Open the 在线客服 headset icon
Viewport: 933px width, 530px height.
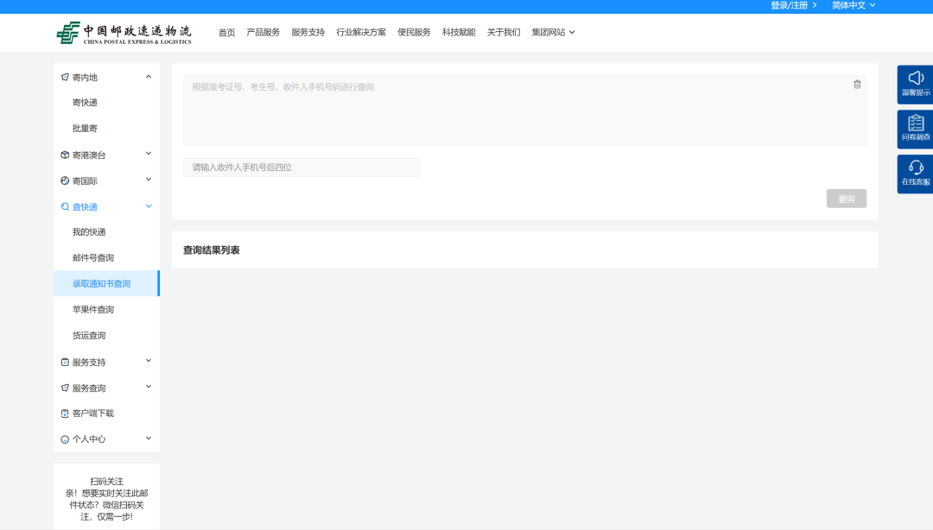(x=915, y=174)
